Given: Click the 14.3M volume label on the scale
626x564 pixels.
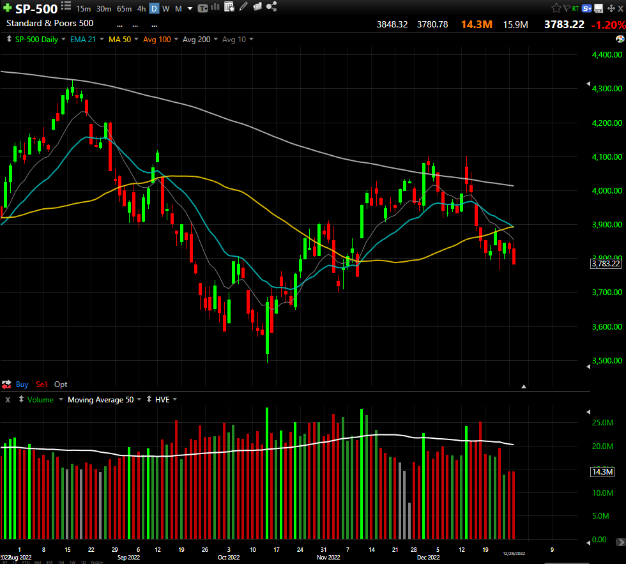Looking at the screenshot, I should pyautogui.click(x=602, y=472).
